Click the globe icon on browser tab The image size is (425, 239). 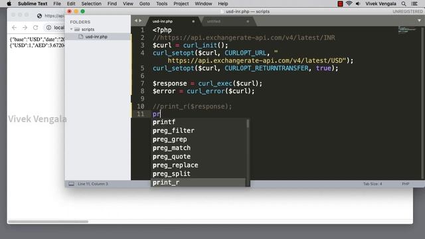pyautogui.click(x=40, y=16)
